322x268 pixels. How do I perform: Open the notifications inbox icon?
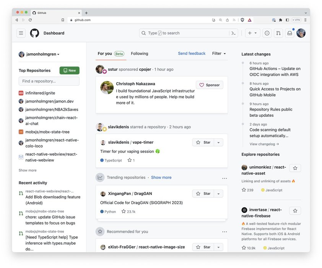(x=289, y=33)
